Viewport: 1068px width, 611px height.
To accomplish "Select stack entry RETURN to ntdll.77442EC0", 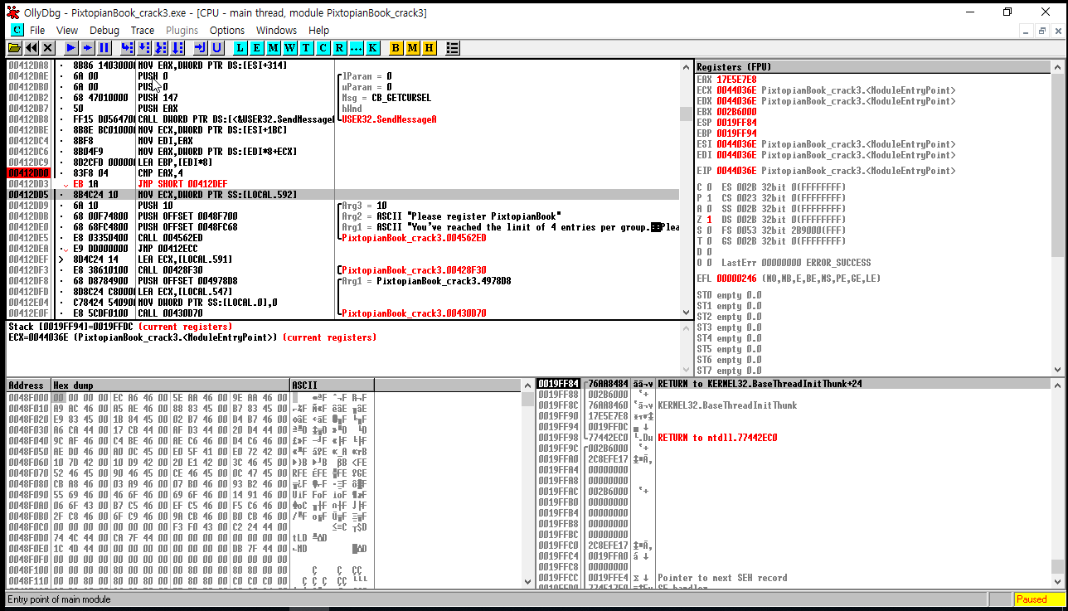I will click(x=717, y=438).
